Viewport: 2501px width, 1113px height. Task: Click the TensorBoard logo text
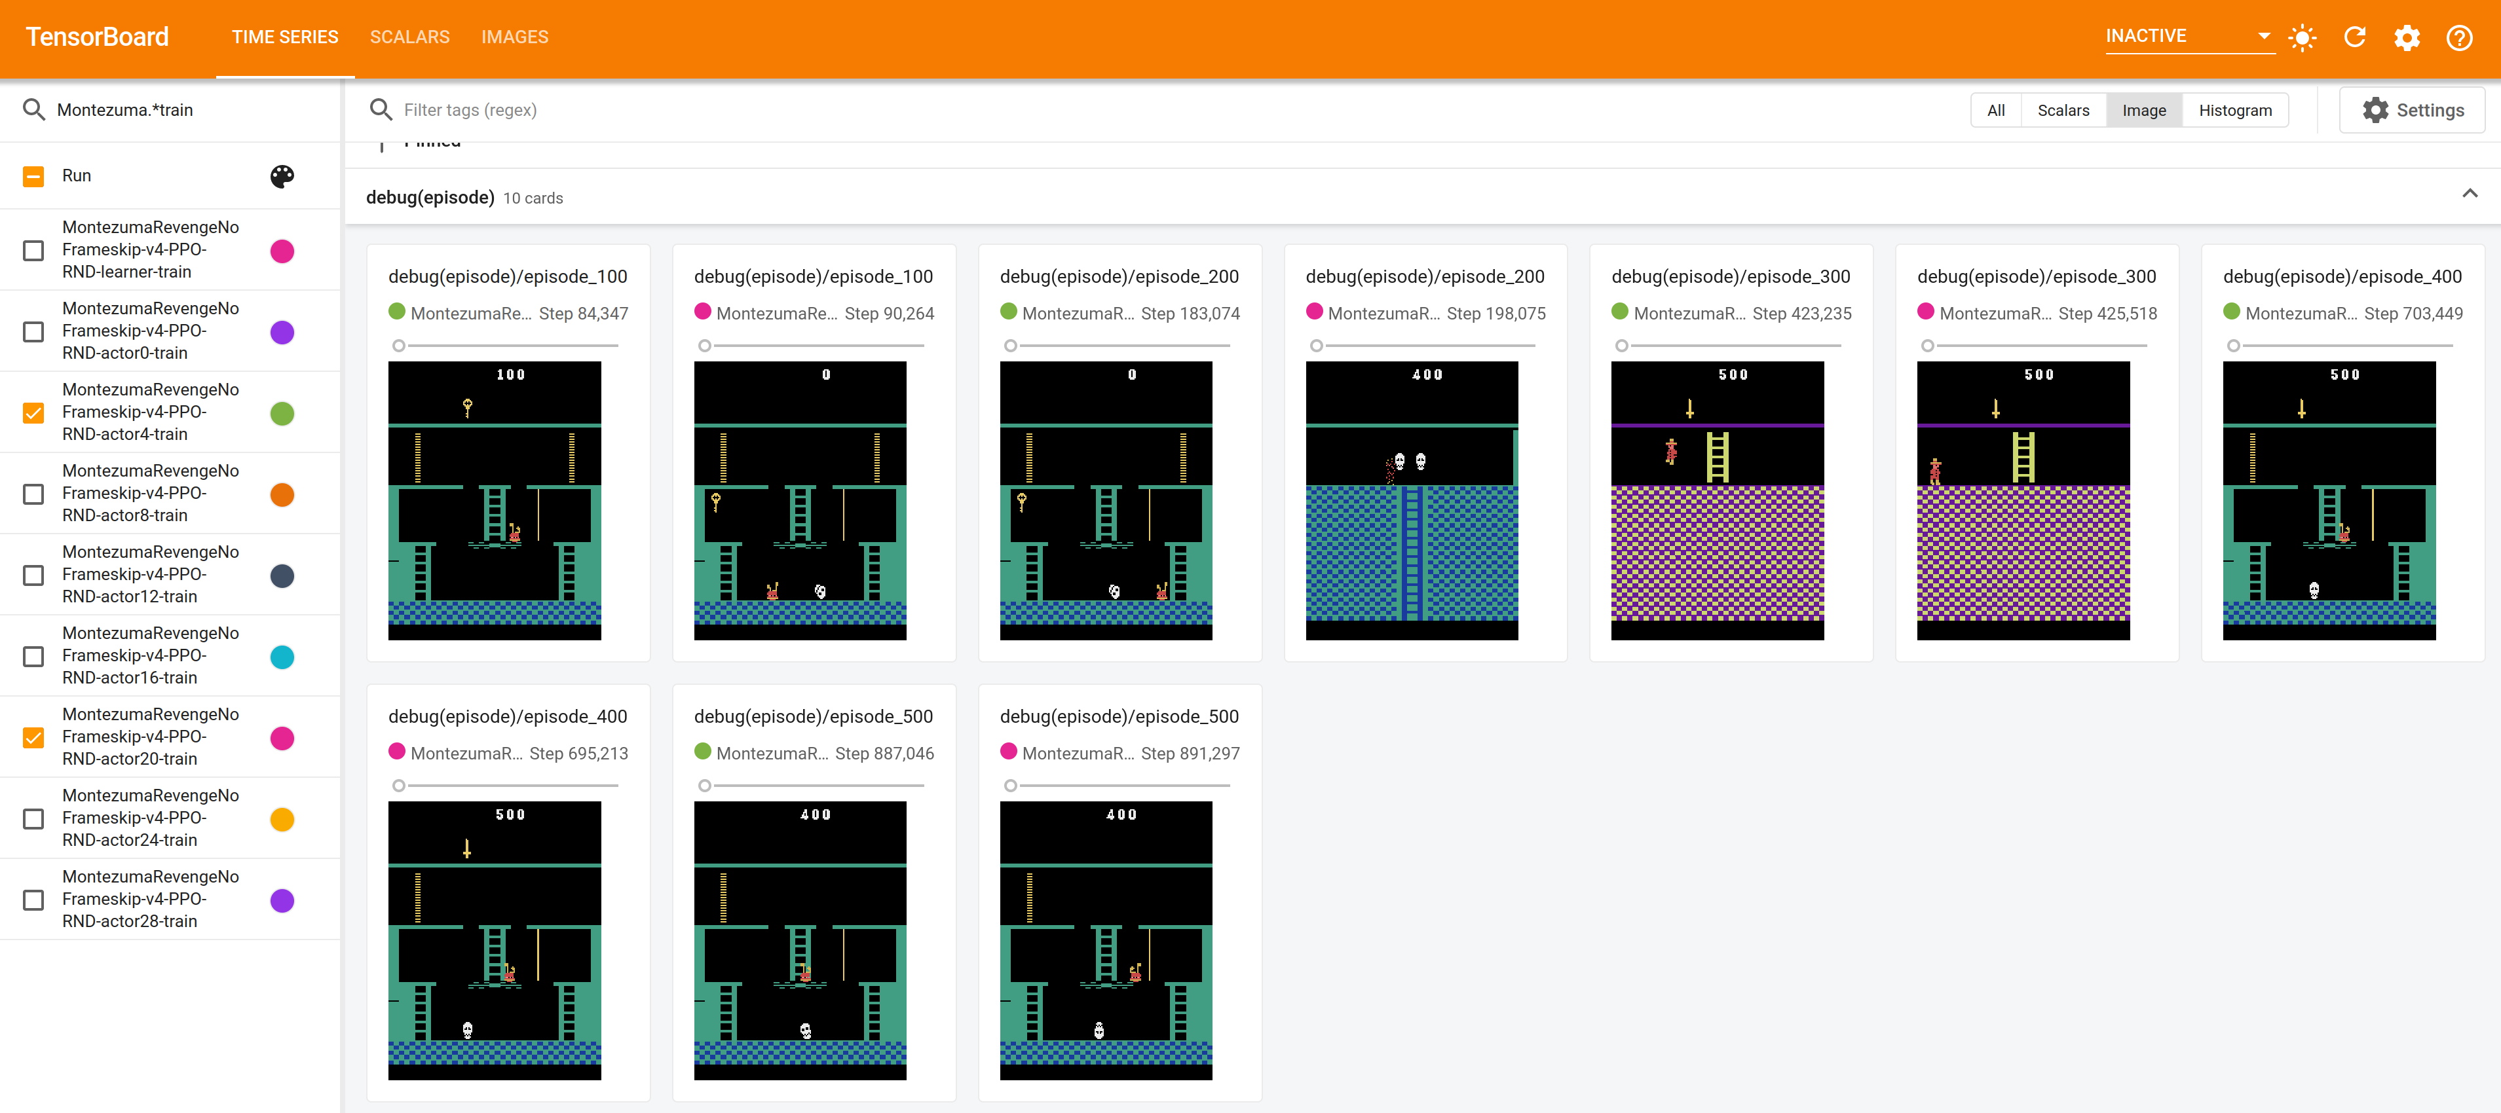97,37
